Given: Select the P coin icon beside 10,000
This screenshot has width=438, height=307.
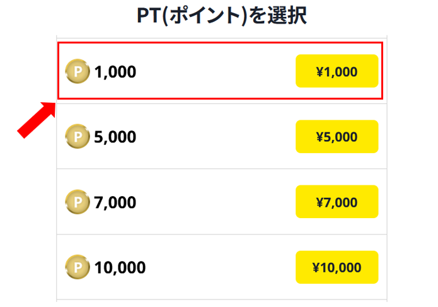Looking at the screenshot, I should (x=78, y=267).
